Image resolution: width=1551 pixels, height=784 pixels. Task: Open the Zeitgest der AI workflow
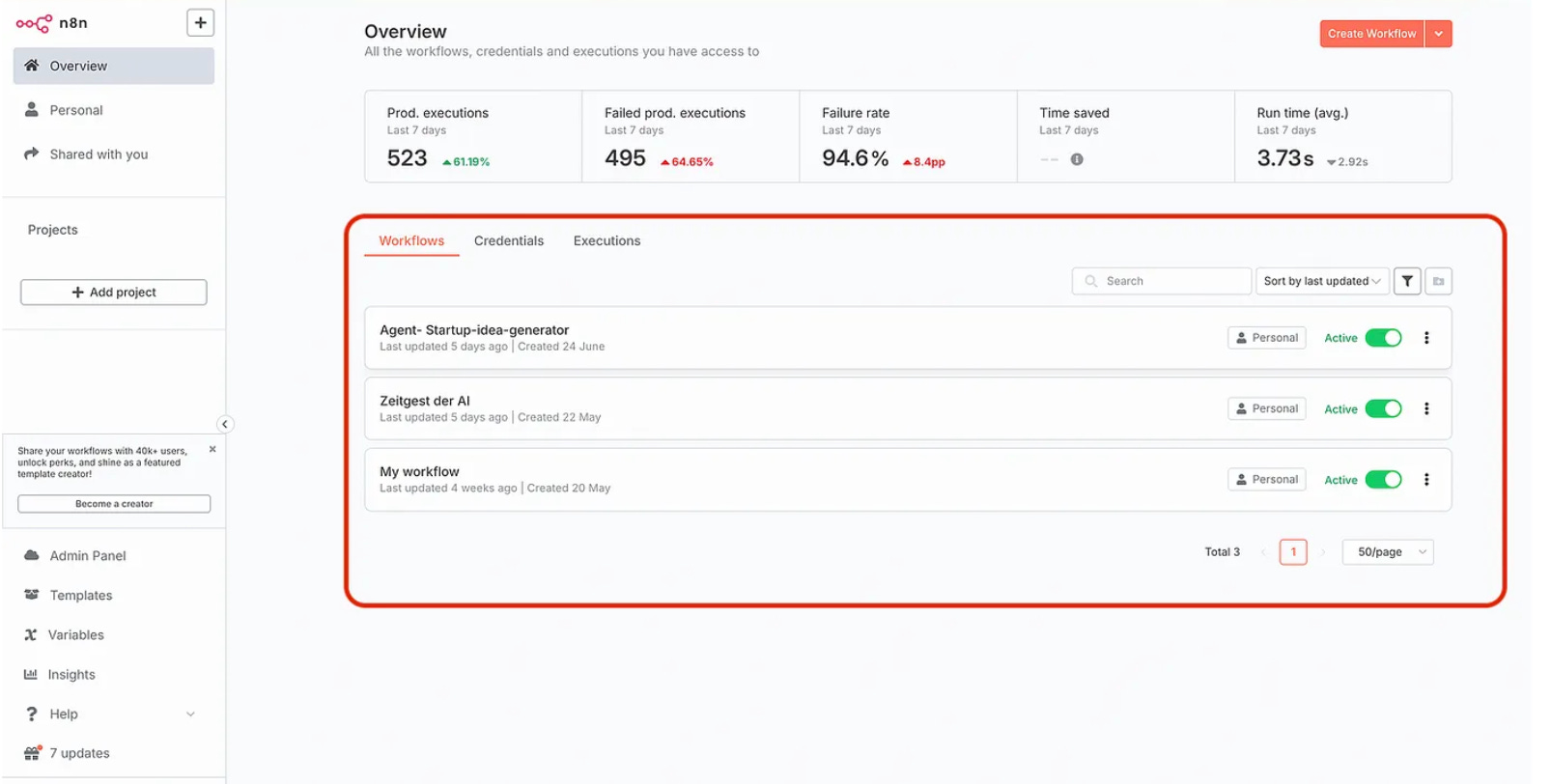tap(908, 408)
